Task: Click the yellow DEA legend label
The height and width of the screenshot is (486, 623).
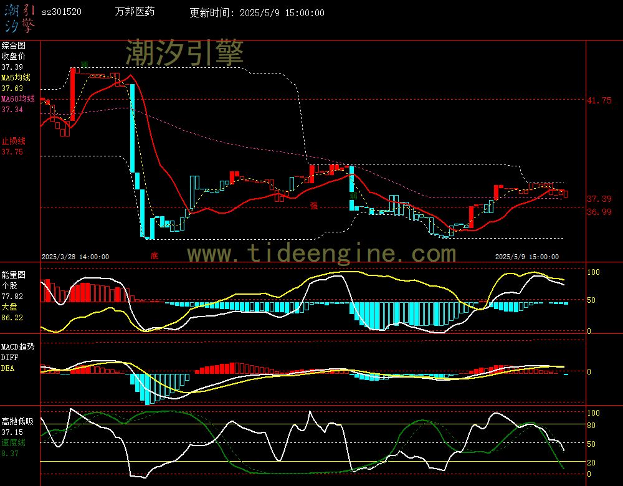Action: click(x=8, y=368)
